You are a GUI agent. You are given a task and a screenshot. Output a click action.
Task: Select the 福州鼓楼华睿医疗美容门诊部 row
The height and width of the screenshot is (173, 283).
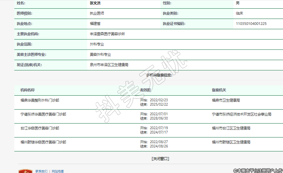coord(43,142)
